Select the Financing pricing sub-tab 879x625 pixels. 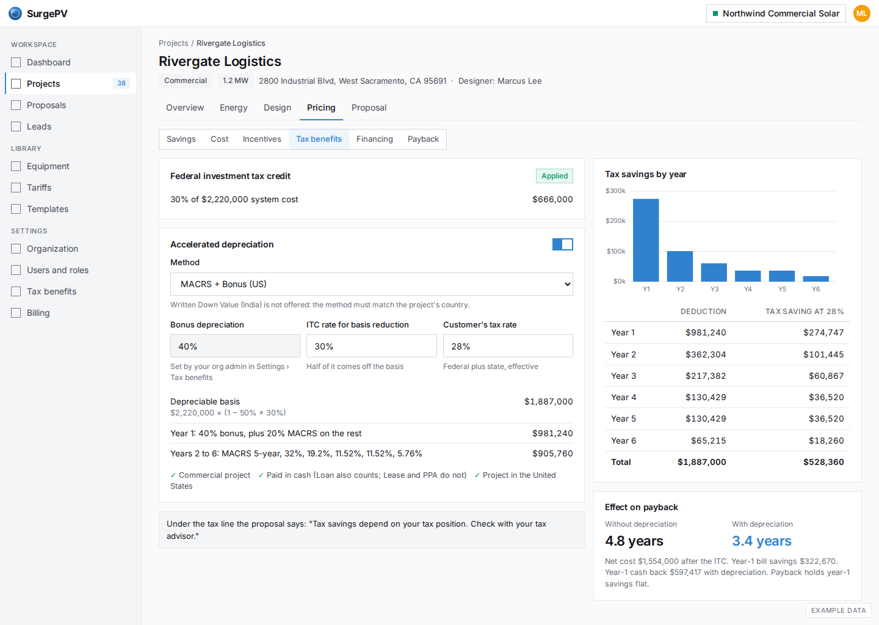tap(375, 139)
